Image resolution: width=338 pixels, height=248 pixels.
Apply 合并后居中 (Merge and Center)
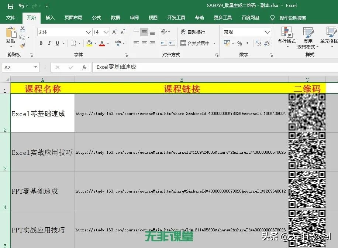(x=198, y=43)
